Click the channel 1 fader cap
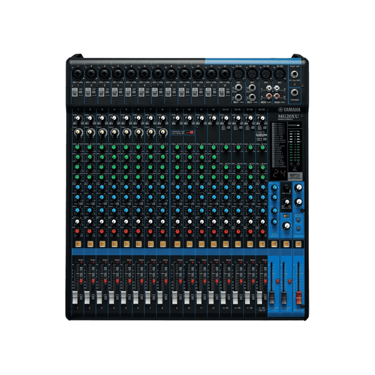The height and width of the screenshot is (375, 375). tap(75, 297)
